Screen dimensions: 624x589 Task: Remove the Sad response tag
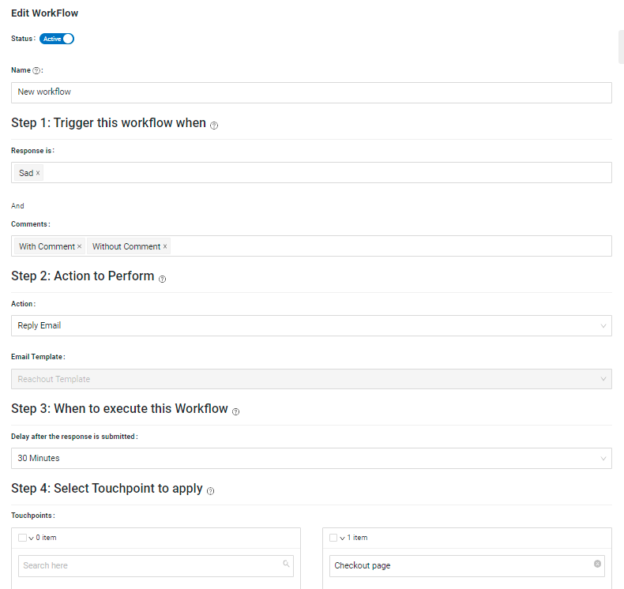pyautogui.click(x=38, y=173)
